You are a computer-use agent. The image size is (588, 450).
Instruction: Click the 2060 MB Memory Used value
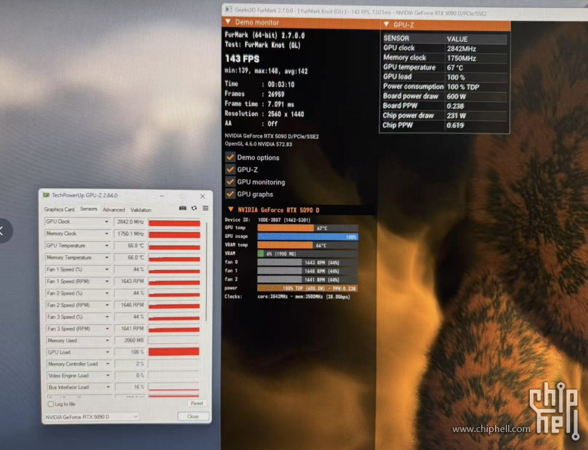(130, 340)
